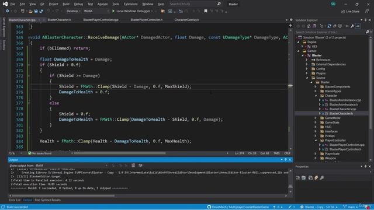Click the No issues found indicator

(40, 153)
